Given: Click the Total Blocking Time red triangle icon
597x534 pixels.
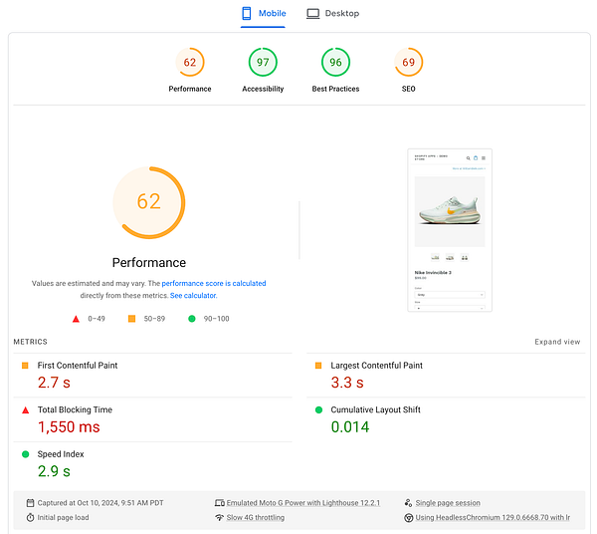Looking at the screenshot, I should click(25, 409).
